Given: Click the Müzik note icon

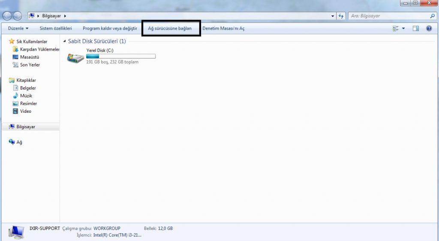Looking at the screenshot, I should pos(15,96).
